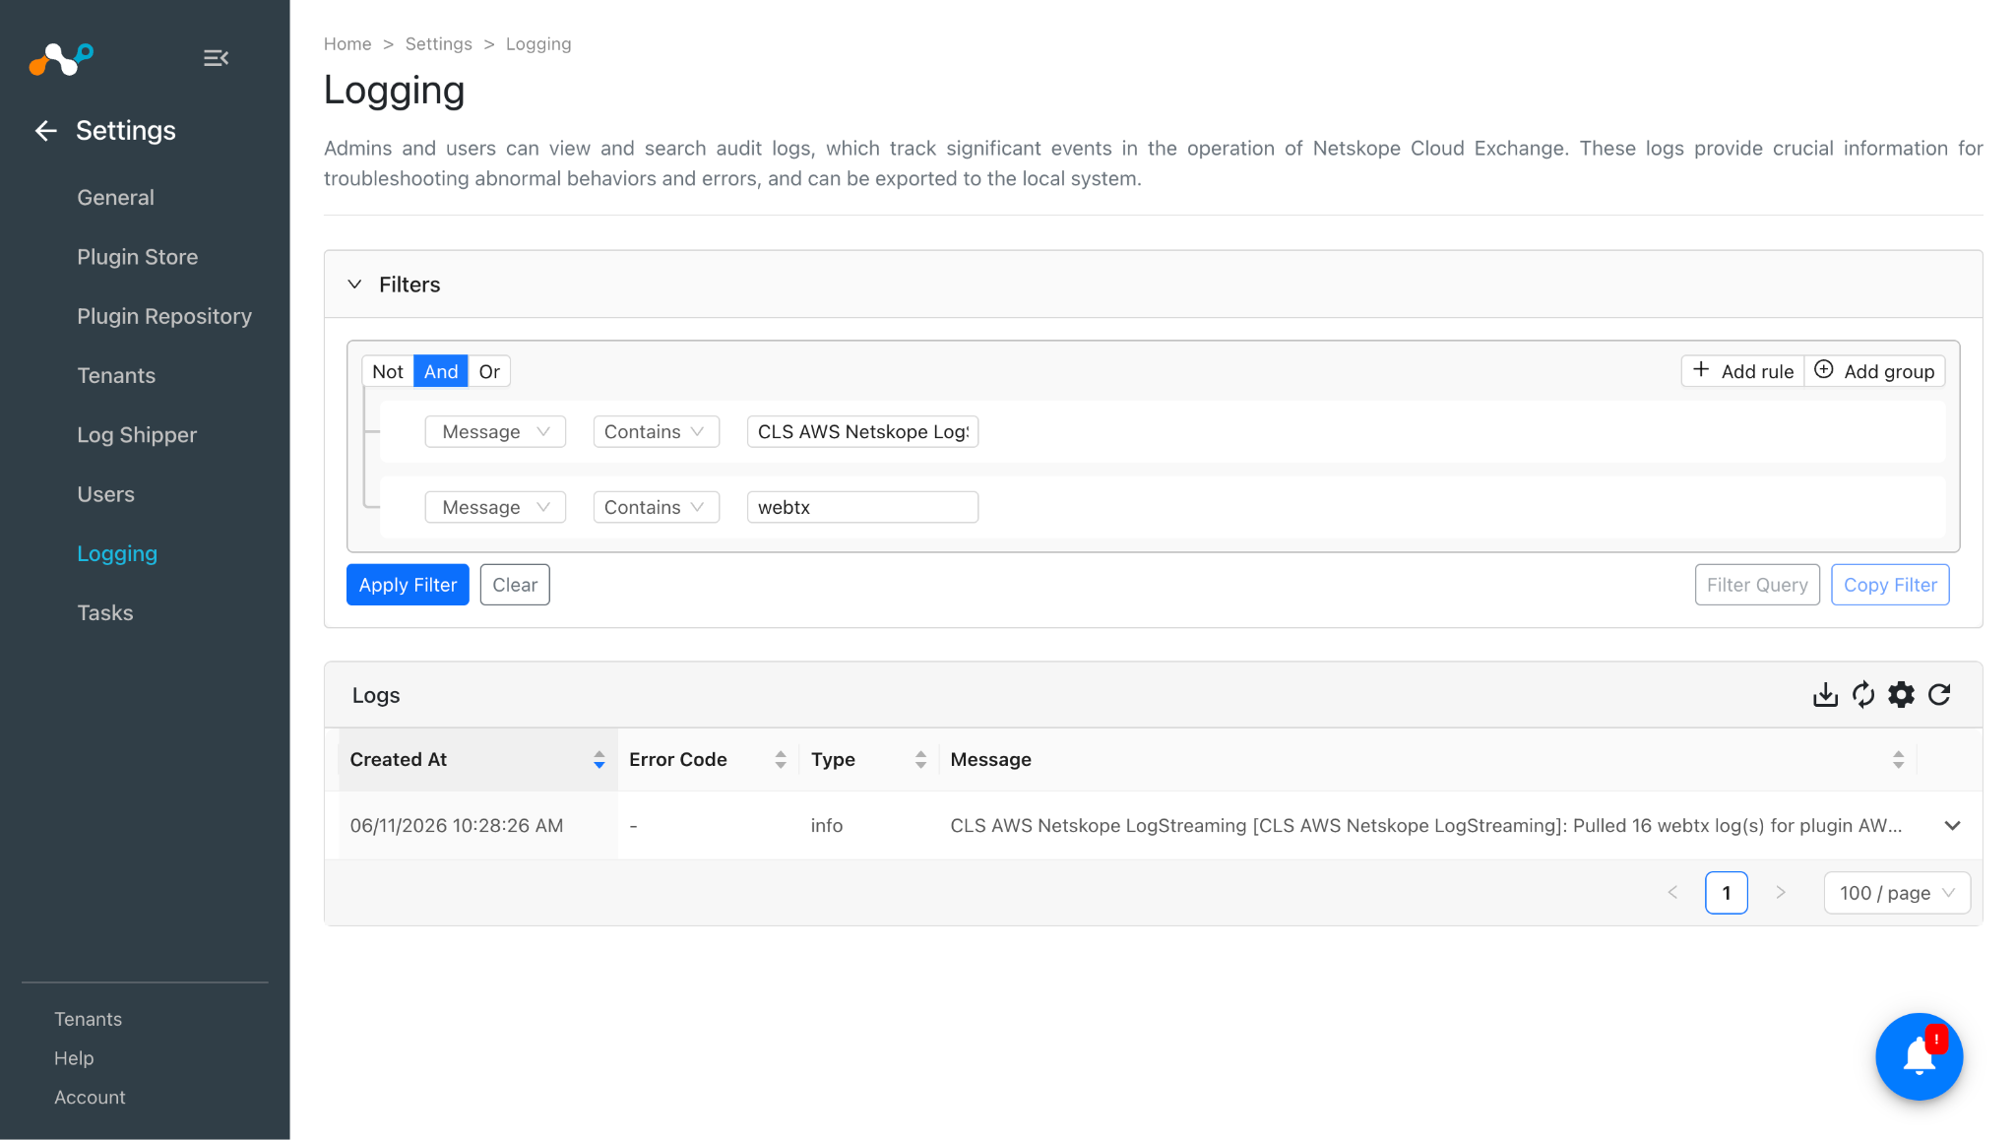The image size is (2016, 1140).
Task: Open the notification bell button
Action: click(x=1919, y=1056)
